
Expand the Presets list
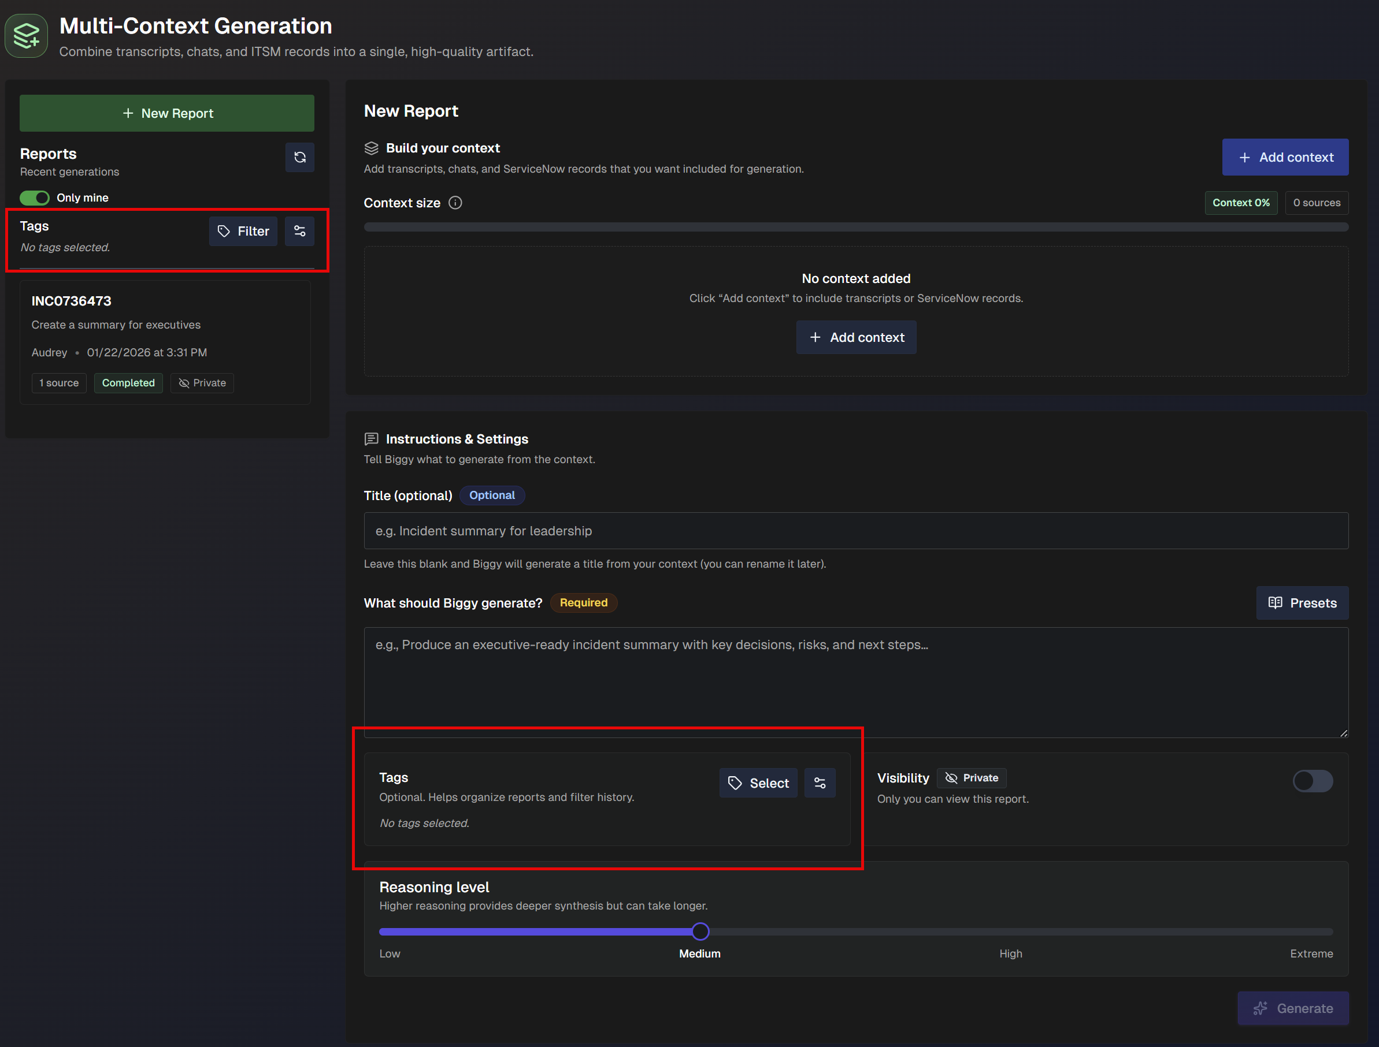[1302, 603]
